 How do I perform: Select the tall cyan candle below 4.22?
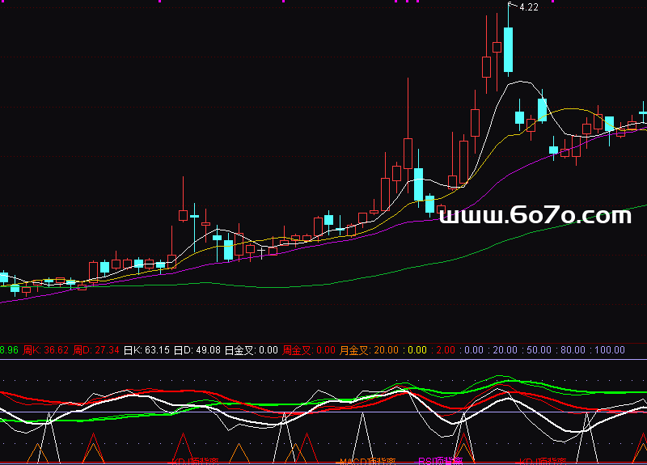[508, 50]
